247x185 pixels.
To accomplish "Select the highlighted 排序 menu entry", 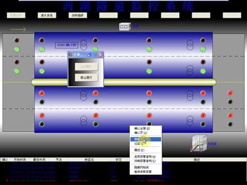I will 146,139.
